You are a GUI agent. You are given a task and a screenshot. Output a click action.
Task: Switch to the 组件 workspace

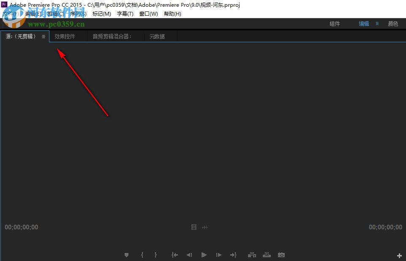[335, 24]
